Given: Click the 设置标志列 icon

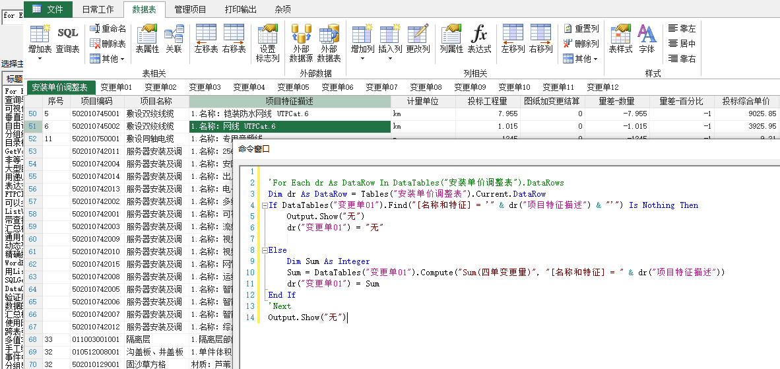Looking at the screenshot, I should tap(267, 44).
